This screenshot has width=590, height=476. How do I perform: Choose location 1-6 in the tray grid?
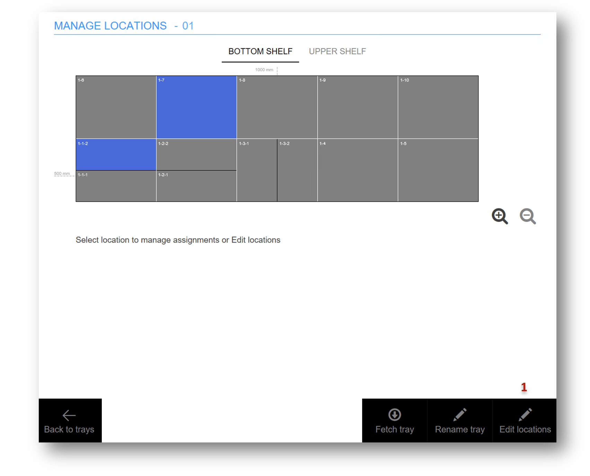point(116,107)
